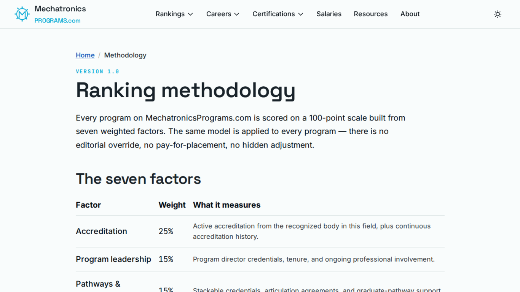Go to the Resources page

[x=371, y=14]
